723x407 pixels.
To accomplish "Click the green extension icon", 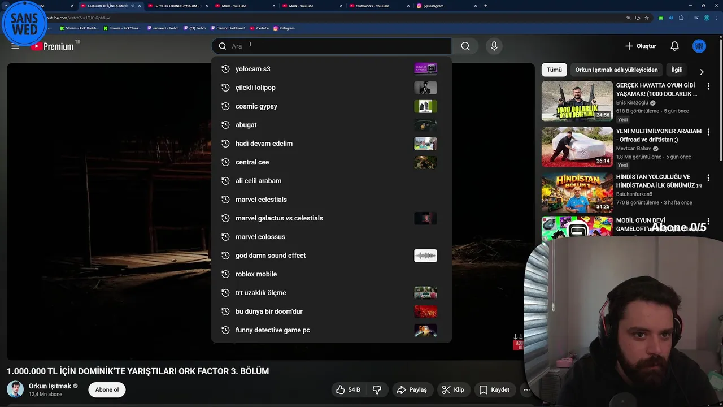I will (x=661, y=18).
